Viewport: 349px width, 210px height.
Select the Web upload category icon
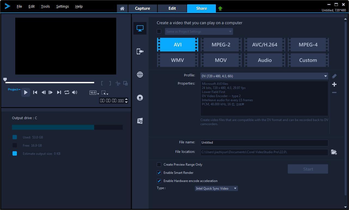coord(140,75)
